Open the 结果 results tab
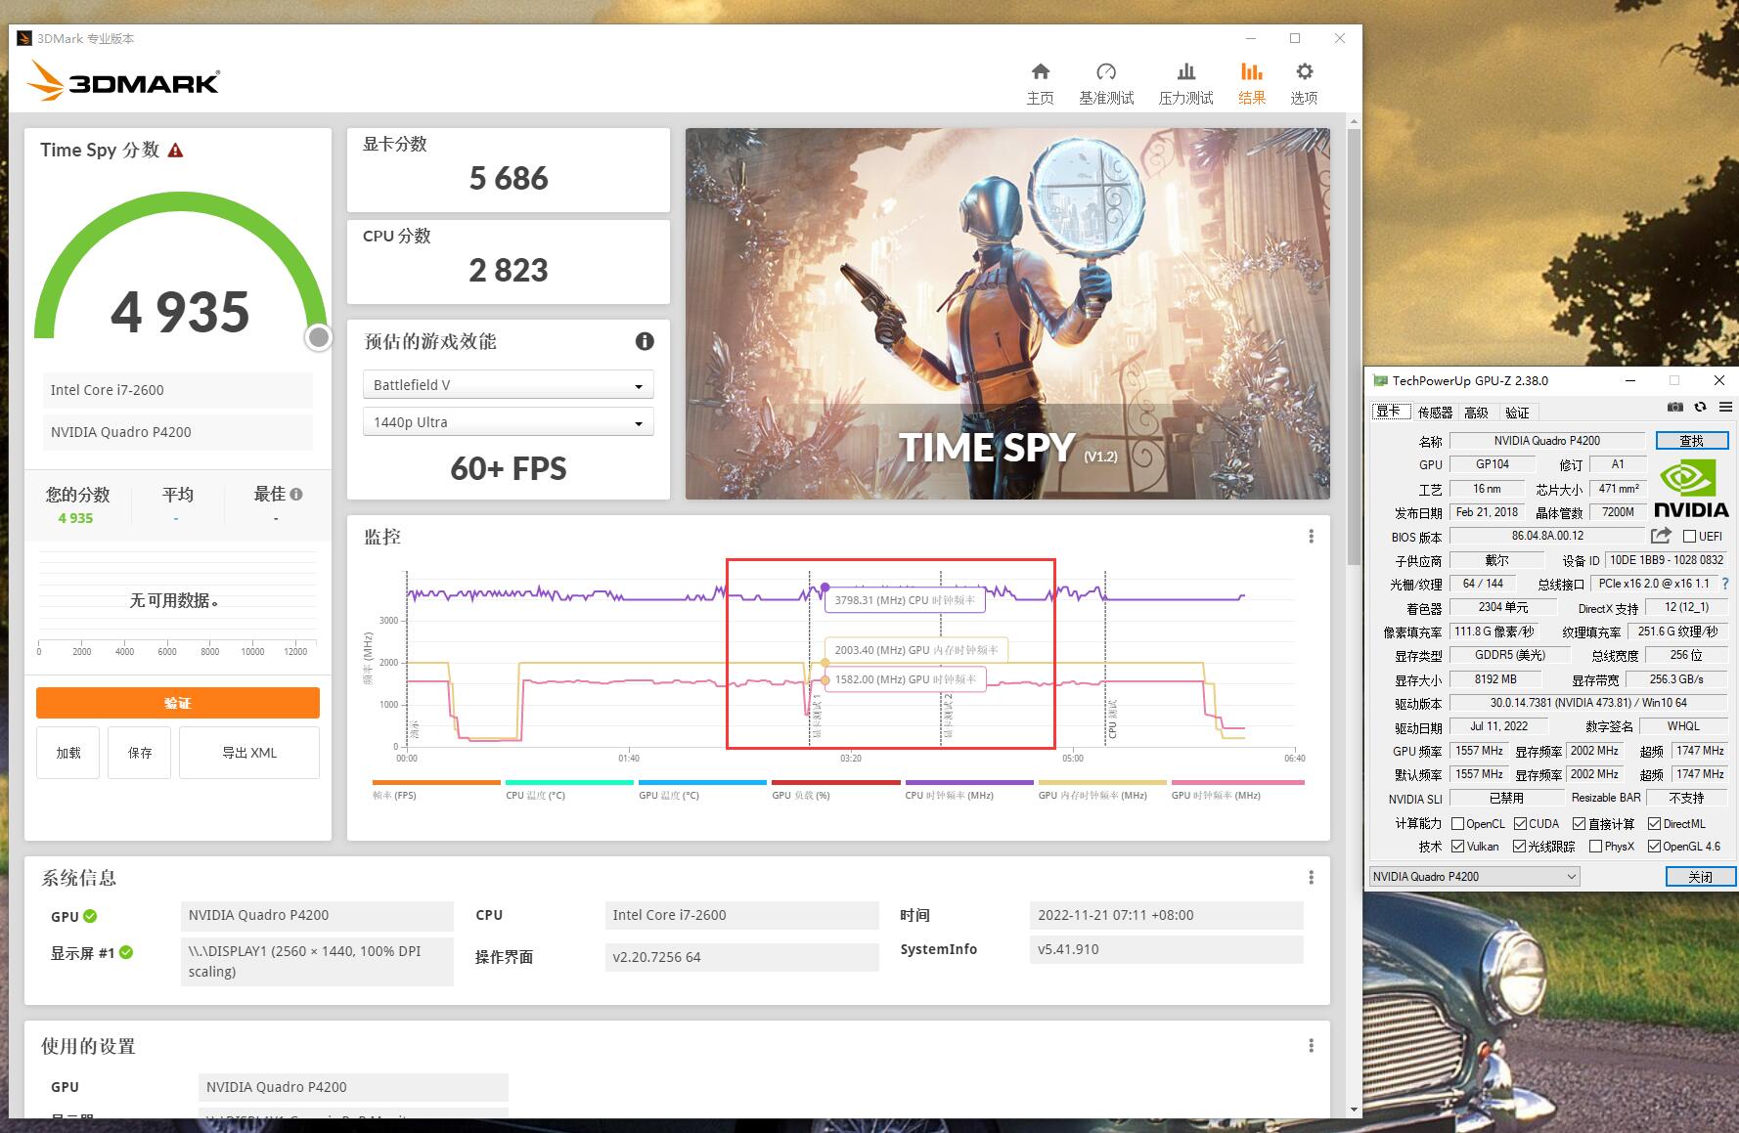 tap(1251, 83)
